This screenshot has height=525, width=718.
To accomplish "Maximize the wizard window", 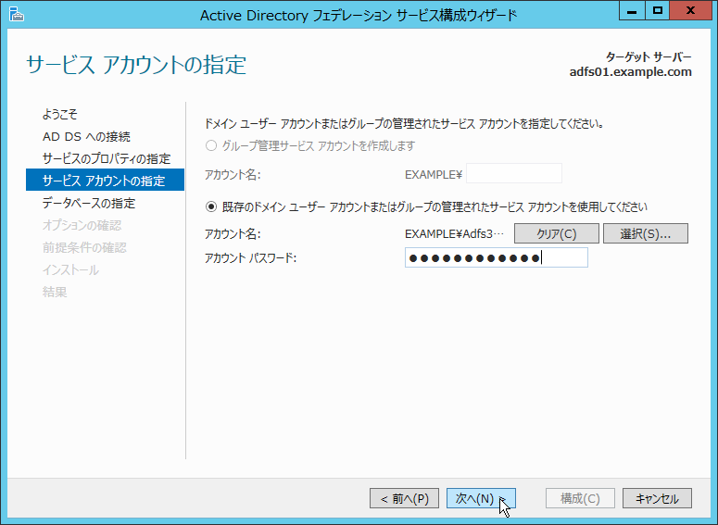I will (658, 10).
